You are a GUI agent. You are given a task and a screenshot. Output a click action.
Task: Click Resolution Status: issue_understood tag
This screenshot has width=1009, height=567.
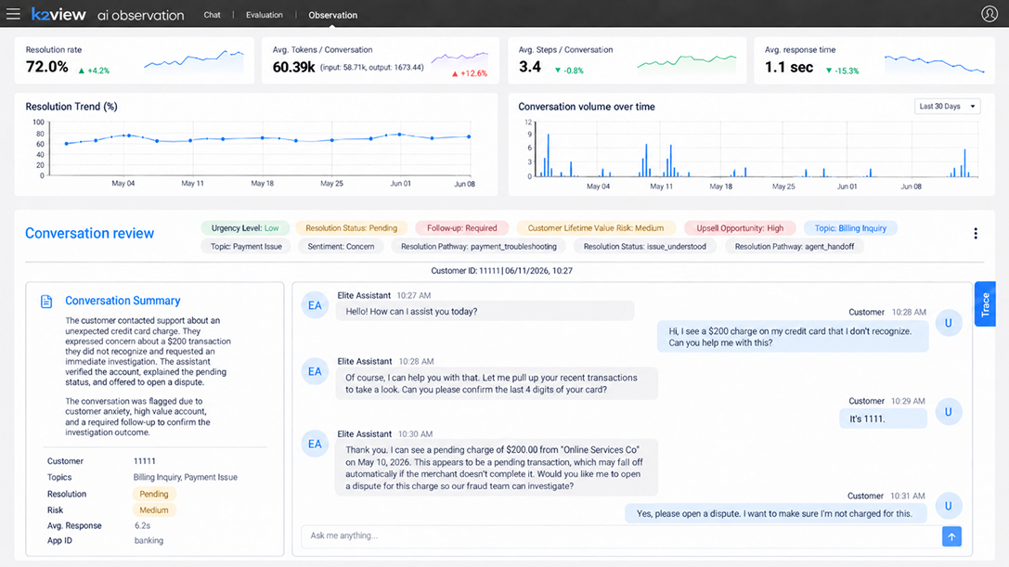[x=645, y=247]
